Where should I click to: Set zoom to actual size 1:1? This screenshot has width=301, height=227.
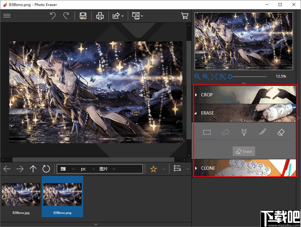(214, 76)
